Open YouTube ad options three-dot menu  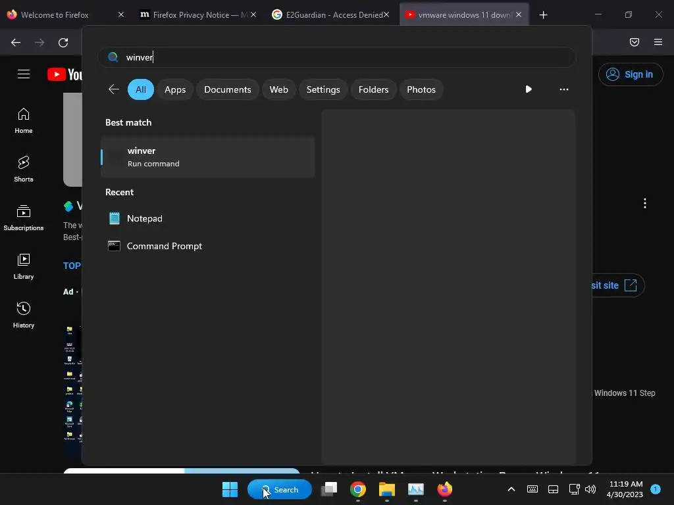click(645, 203)
